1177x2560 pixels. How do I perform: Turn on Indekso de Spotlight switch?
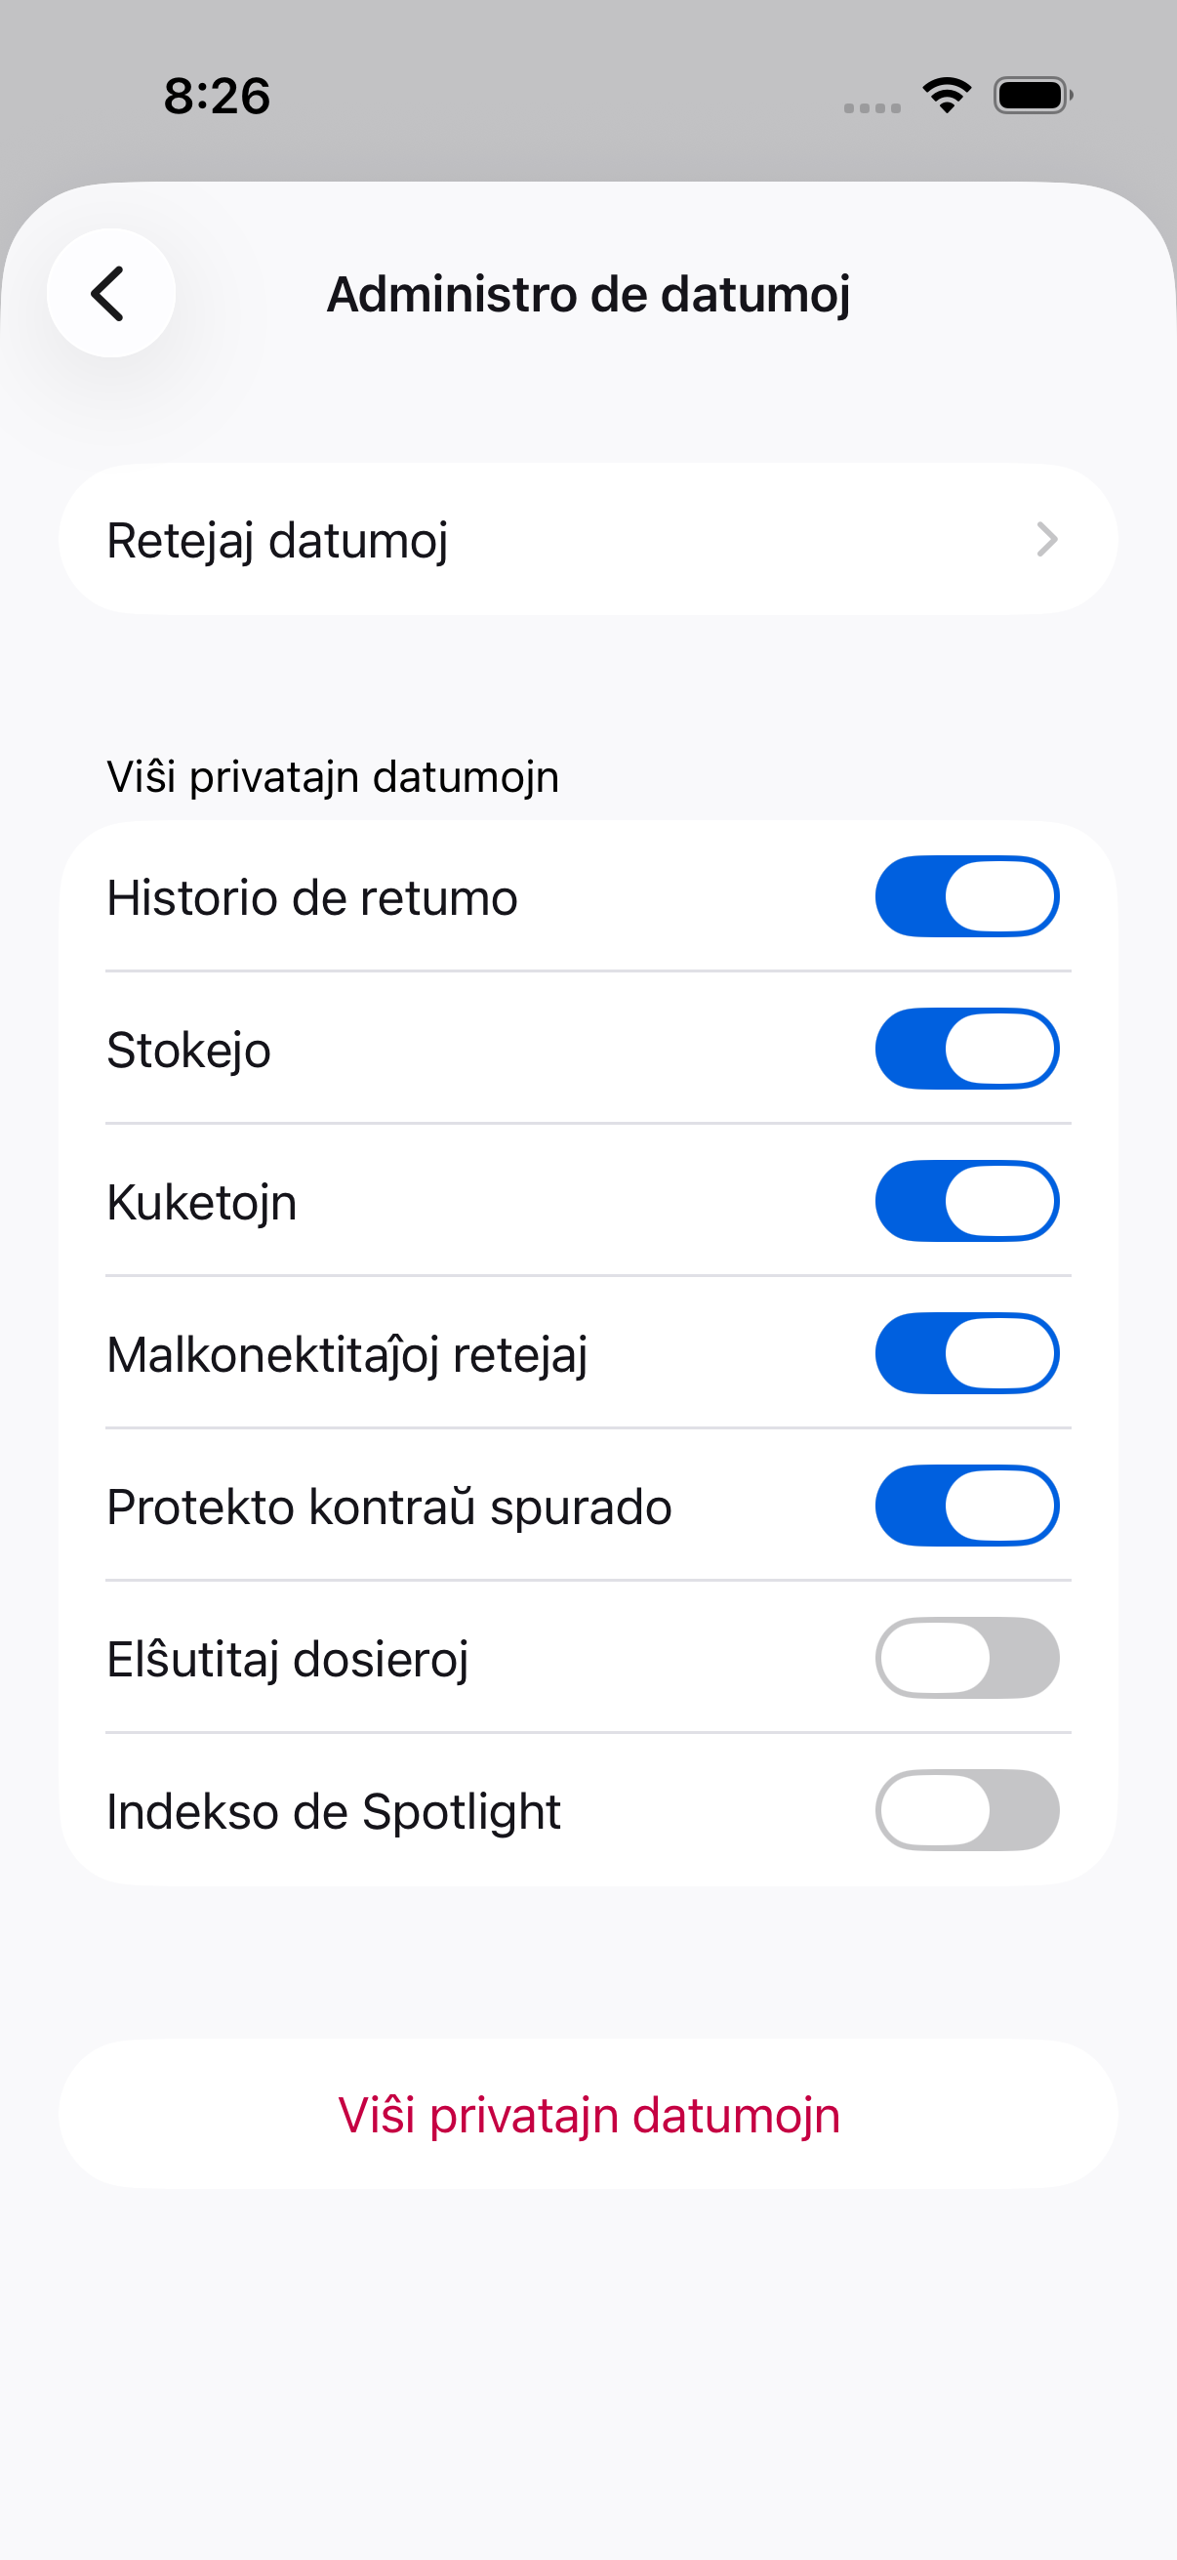point(966,1810)
